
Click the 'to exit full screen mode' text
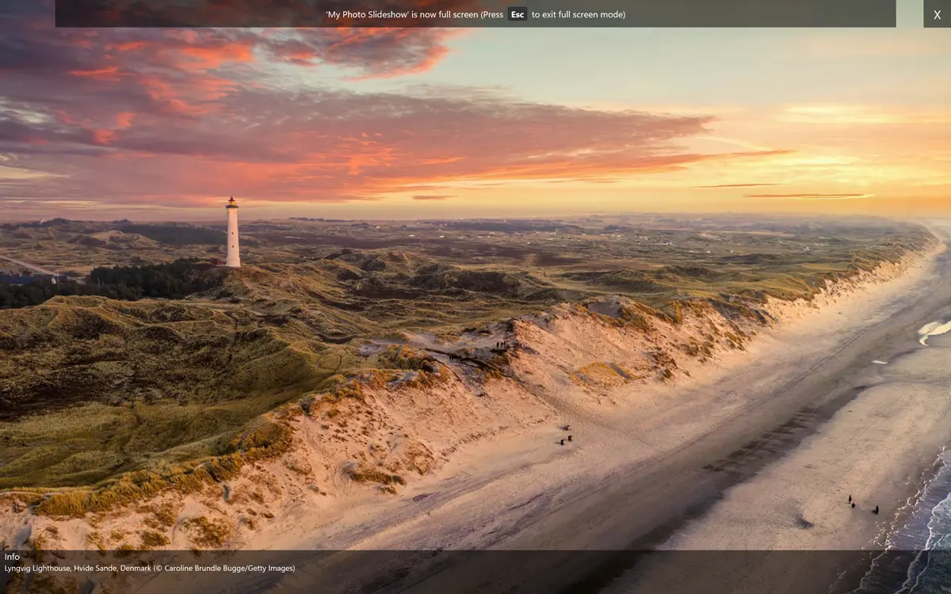(x=578, y=14)
